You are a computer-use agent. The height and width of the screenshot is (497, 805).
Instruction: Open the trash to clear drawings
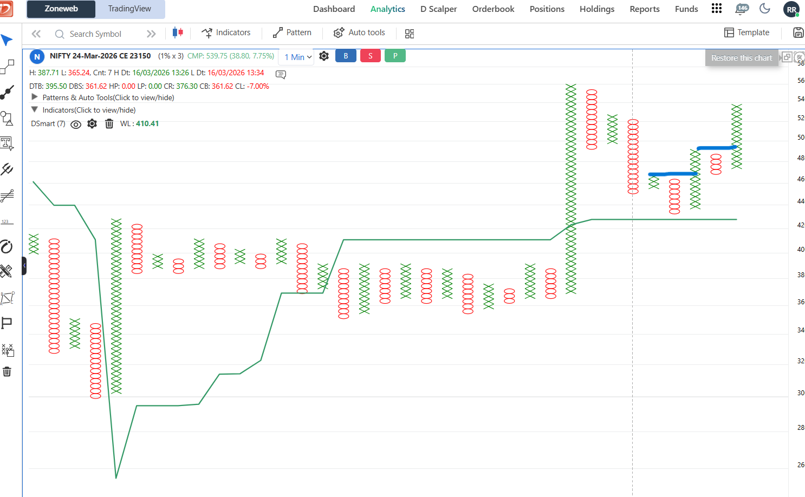[x=8, y=371]
